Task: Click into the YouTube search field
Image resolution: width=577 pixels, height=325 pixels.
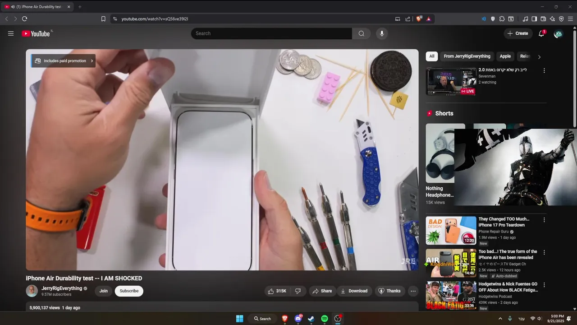Action: click(271, 33)
